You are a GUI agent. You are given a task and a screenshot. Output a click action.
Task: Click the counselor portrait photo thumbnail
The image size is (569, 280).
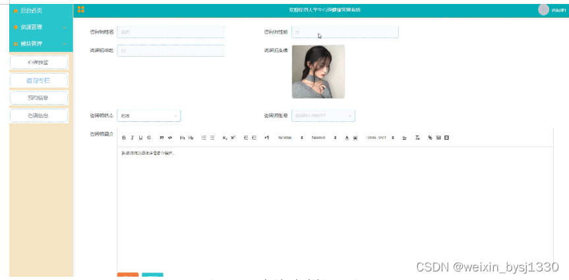pyautogui.click(x=318, y=71)
